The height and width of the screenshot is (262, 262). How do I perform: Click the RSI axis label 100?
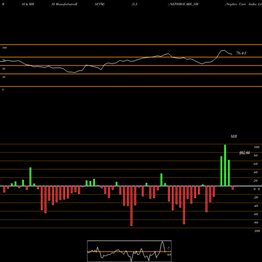pyautogui.click(x=4, y=48)
